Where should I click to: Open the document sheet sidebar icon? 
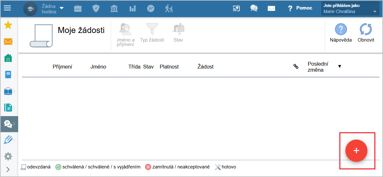(x=8, y=108)
